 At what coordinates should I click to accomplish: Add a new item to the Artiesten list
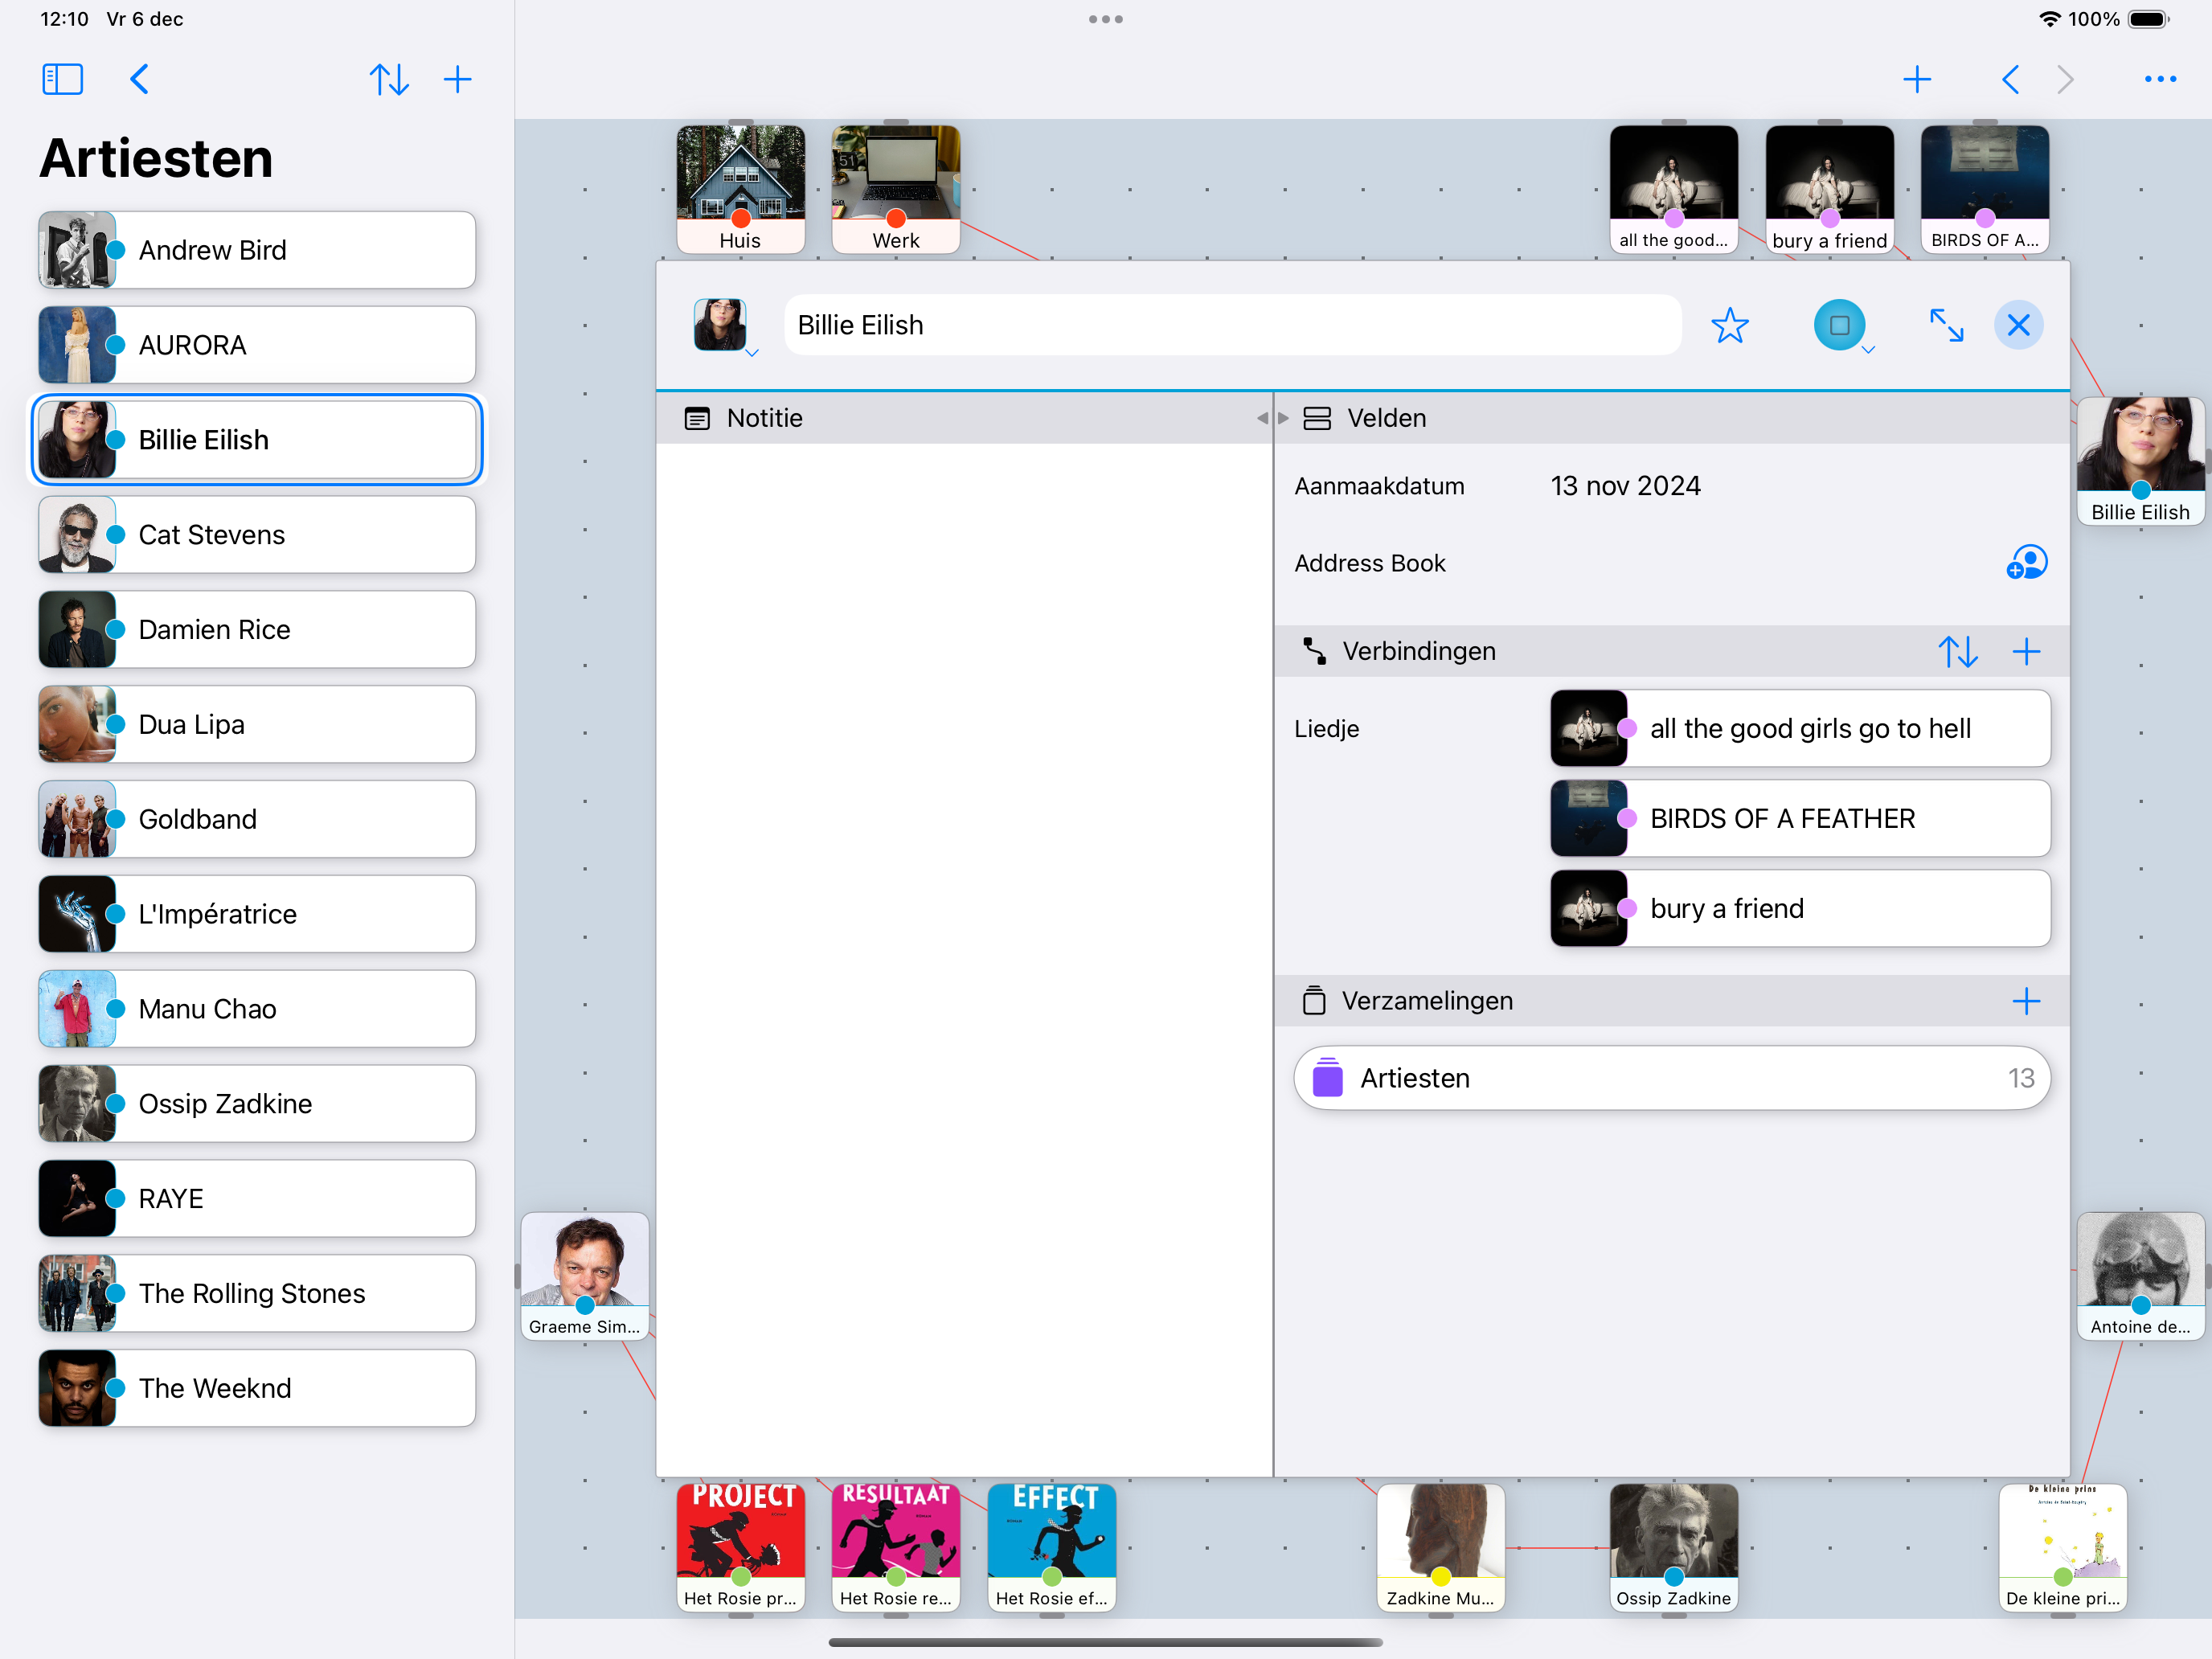457,79
